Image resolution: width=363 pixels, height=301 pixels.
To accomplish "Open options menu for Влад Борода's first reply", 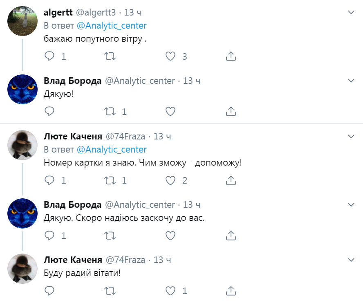I will click(350, 81).
